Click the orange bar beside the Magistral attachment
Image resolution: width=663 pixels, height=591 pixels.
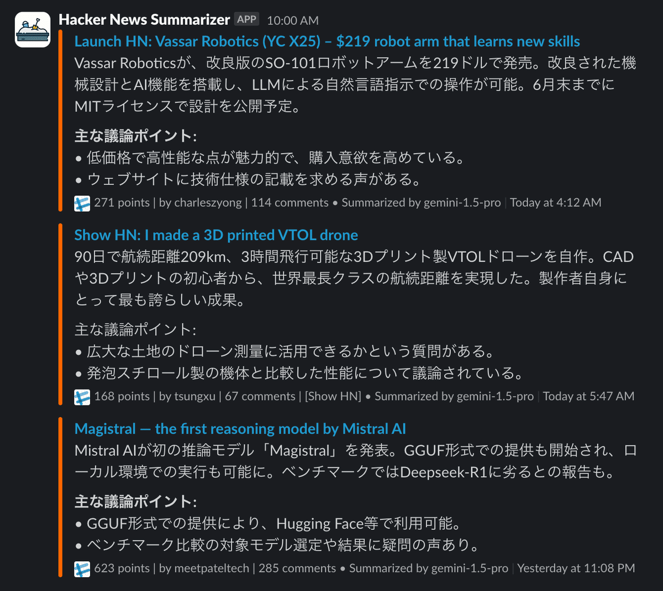(61, 497)
